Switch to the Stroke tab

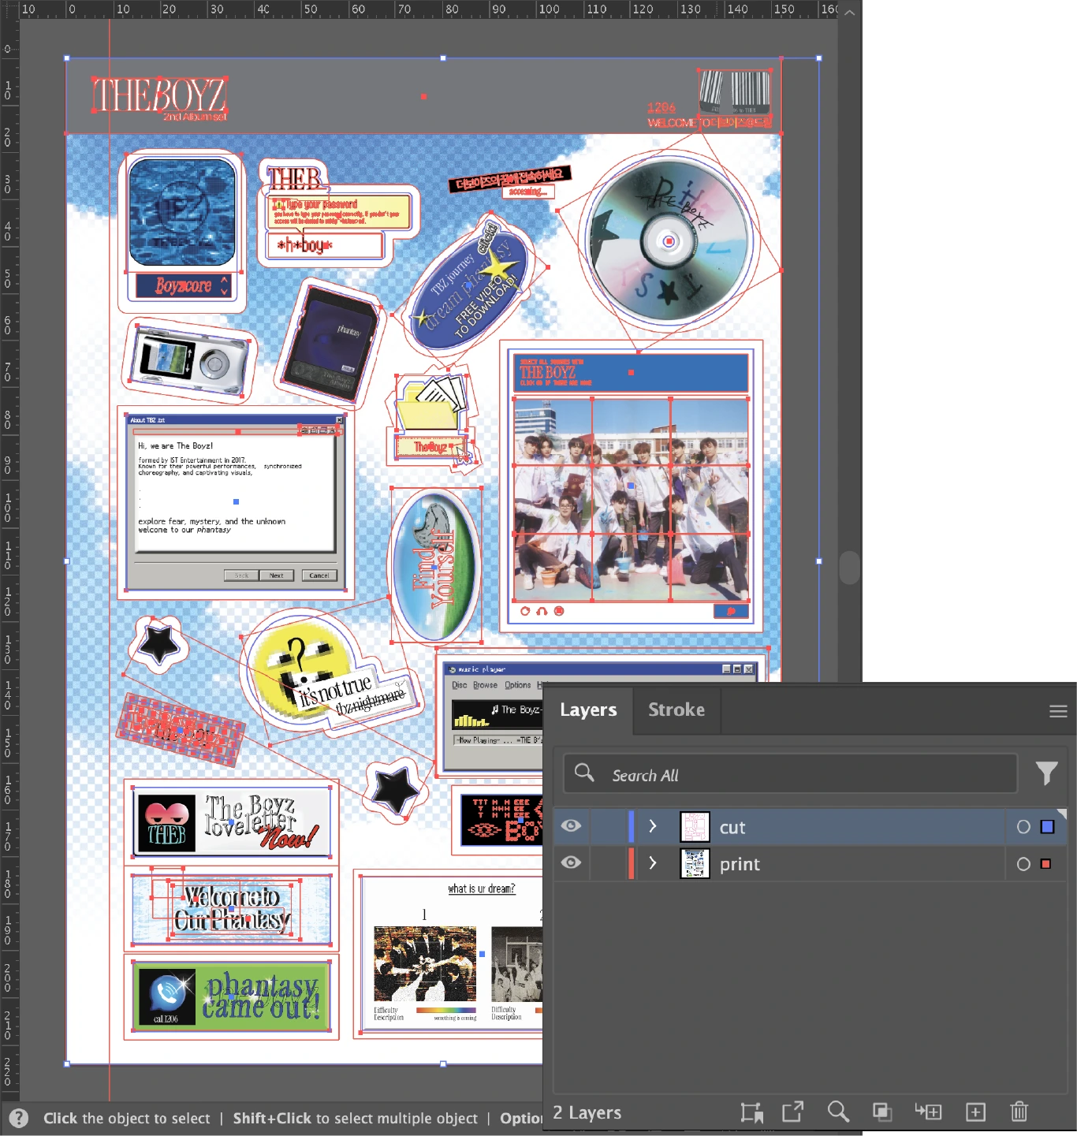676,710
